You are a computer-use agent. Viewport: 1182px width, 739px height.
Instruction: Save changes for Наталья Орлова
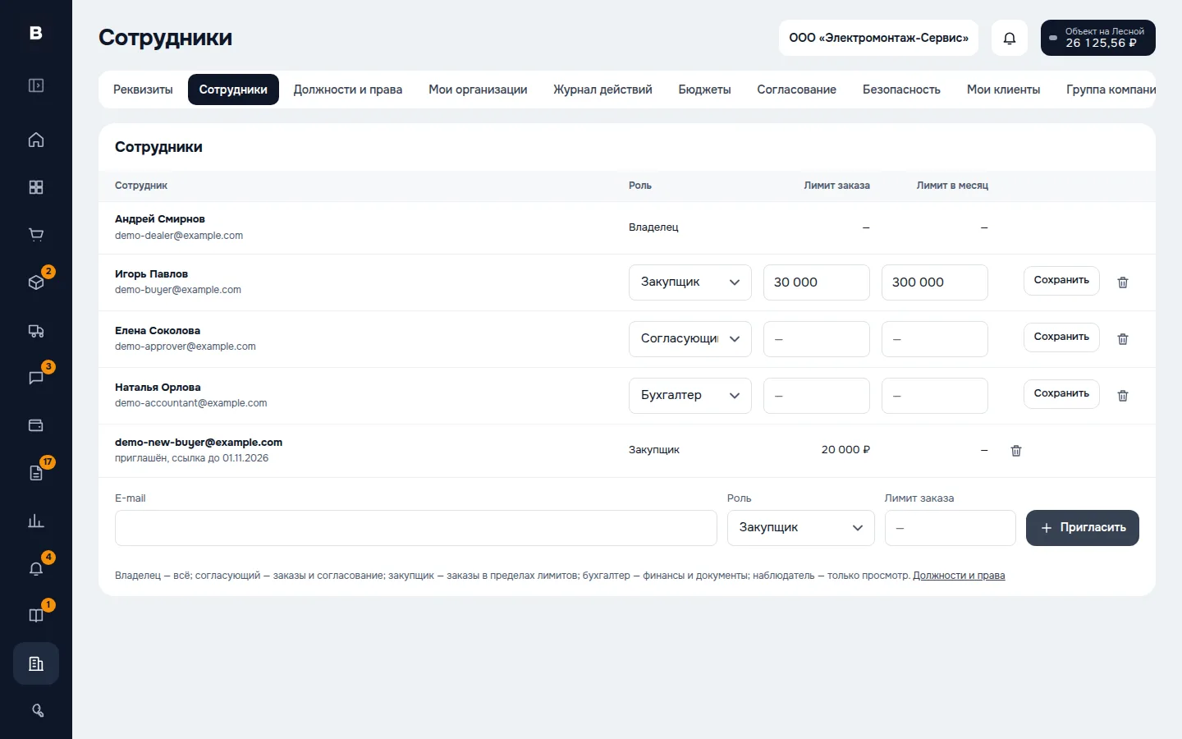(1061, 394)
